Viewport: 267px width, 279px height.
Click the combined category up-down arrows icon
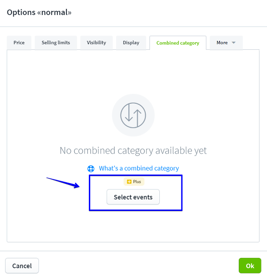tap(133, 115)
